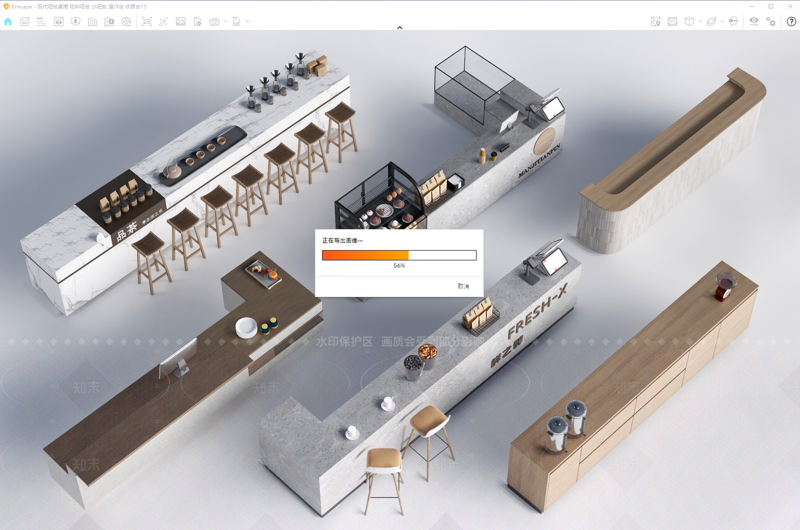
Task: Click the magic wand enhancement icon
Action: [x=163, y=21]
